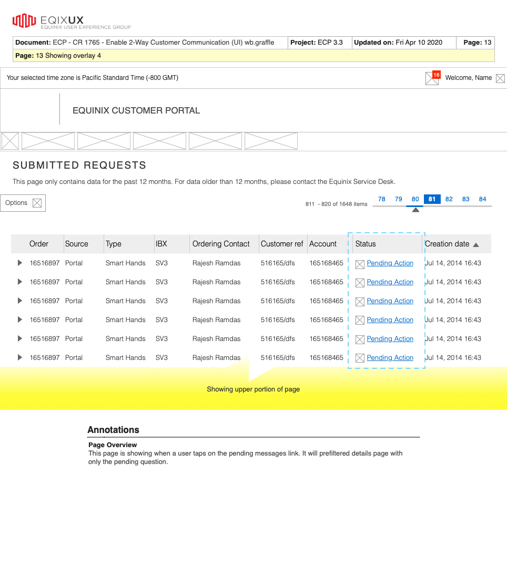Image resolution: width=507 pixels, height=578 pixels.
Task: Toggle sort arrow on Creation date column
Action: pos(476,245)
